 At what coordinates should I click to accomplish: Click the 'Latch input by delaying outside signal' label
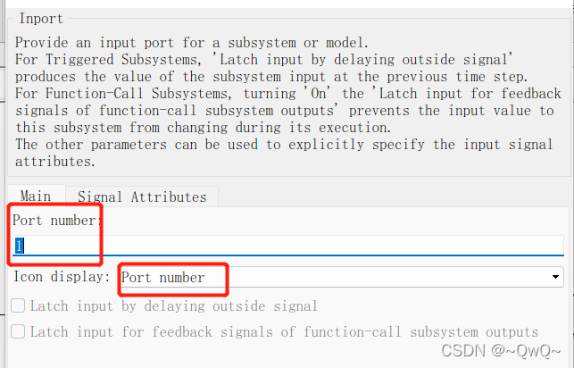click(x=174, y=306)
